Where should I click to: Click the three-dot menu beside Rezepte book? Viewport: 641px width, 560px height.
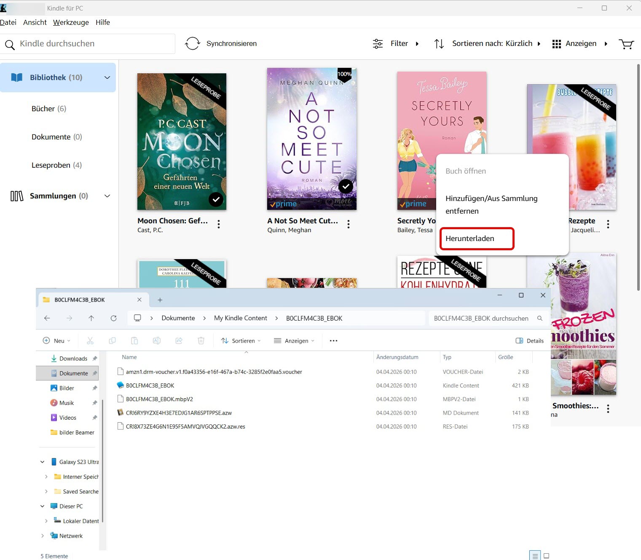pyautogui.click(x=608, y=224)
